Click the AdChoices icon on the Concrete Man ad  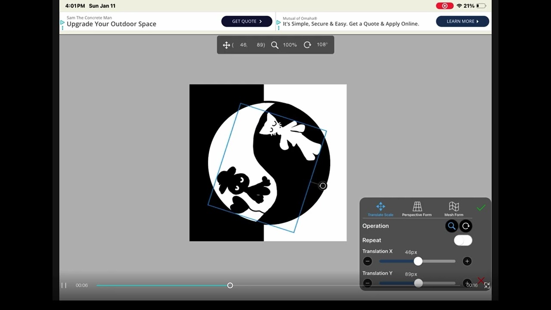click(62, 22)
